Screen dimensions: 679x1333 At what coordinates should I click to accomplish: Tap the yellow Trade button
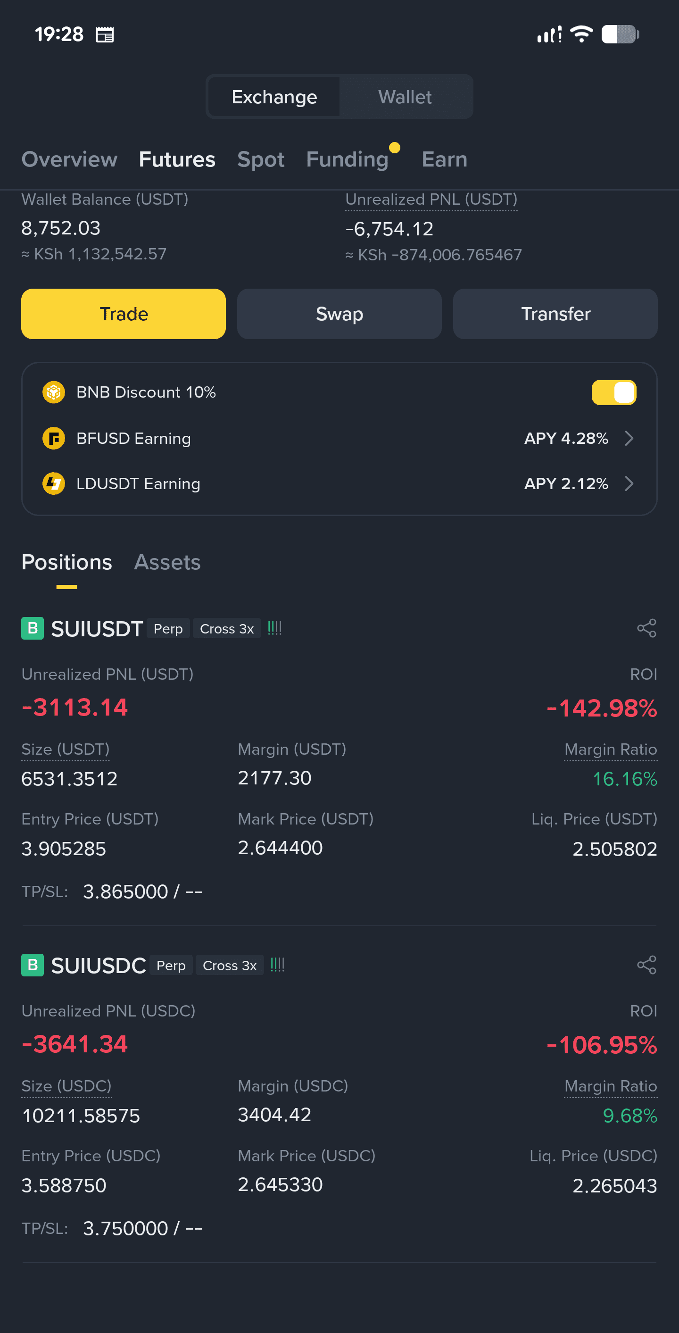click(124, 314)
